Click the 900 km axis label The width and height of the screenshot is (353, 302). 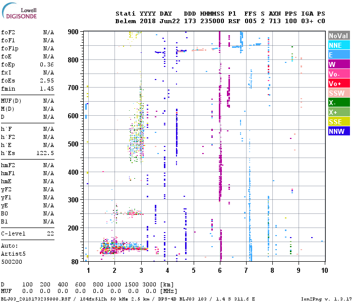tap(73, 32)
